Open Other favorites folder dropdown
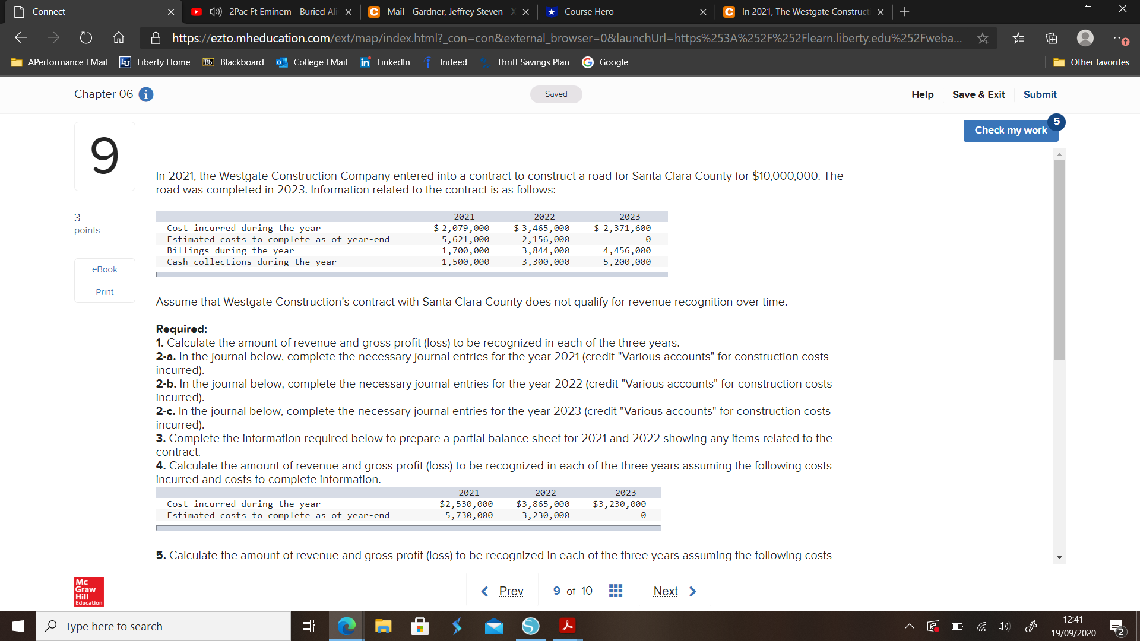The height and width of the screenshot is (641, 1140). (x=1091, y=62)
